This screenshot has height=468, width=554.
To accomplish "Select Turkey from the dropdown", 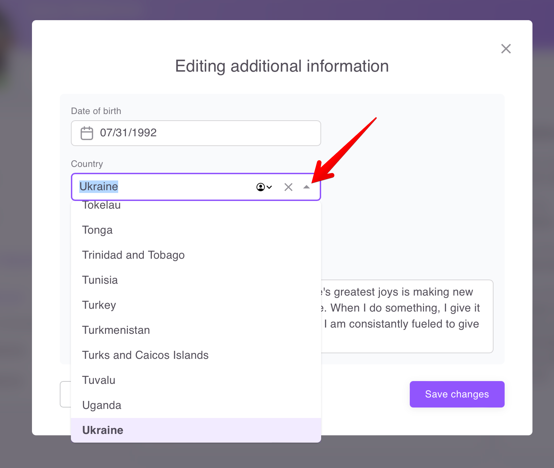I will [x=99, y=305].
